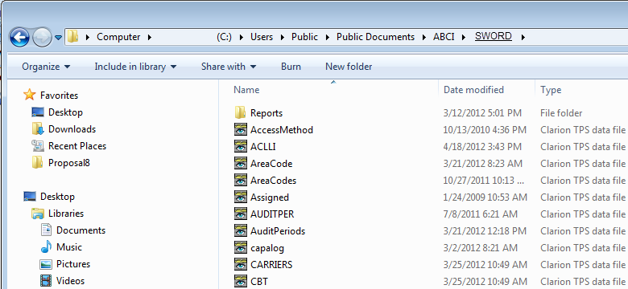Click the greyed Forward arrow button
628x289 pixels.
coord(42,38)
